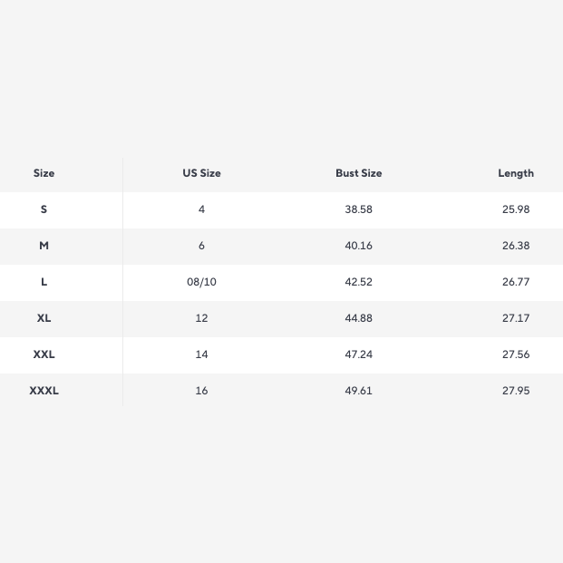Select the M size row label
563x563 pixels.
pyautogui.click(x=44, y=246)
